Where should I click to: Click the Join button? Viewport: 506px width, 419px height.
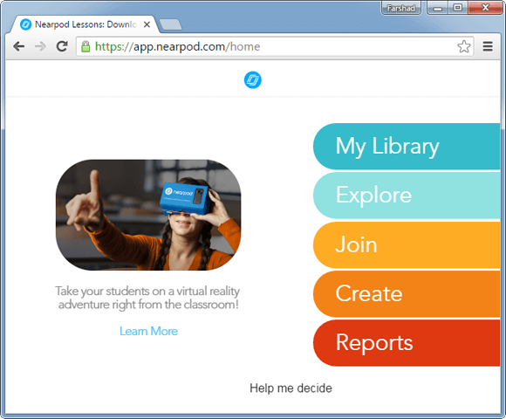coord(407,244)
